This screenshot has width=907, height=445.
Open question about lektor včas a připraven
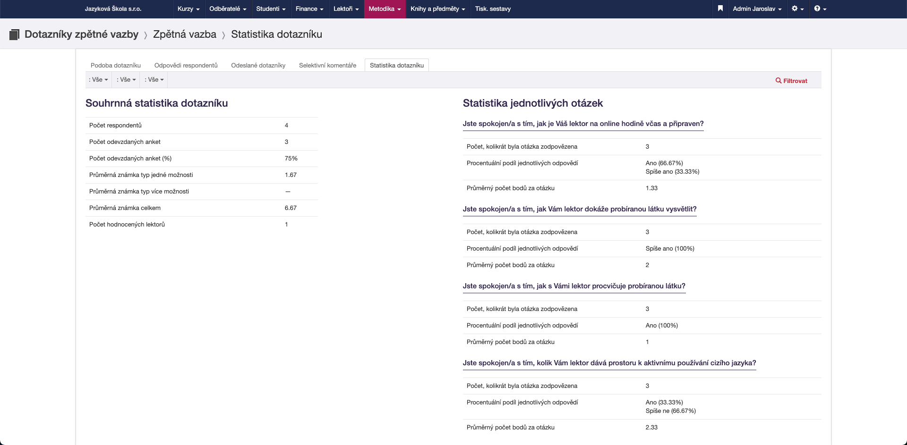point(583,124)
